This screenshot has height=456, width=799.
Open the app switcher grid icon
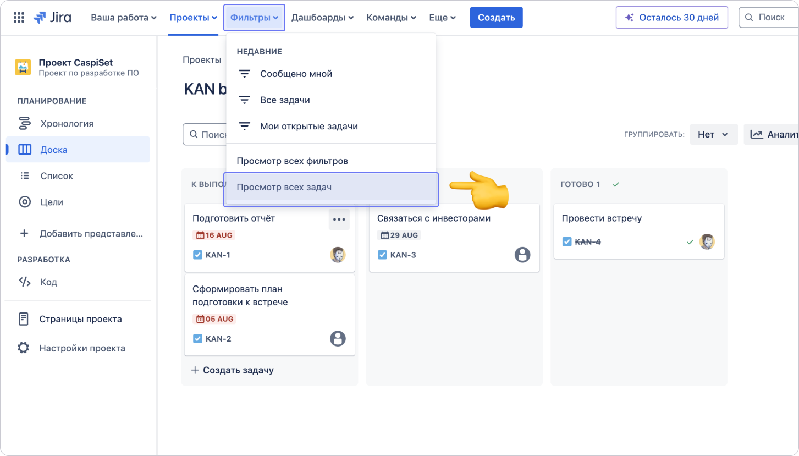(x=19, y=18)
